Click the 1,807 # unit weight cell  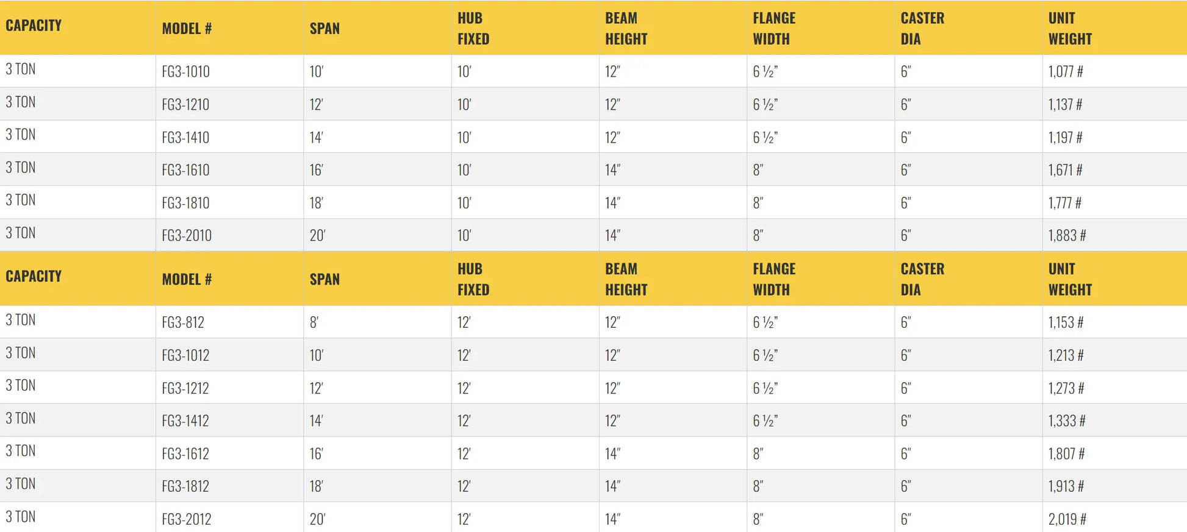coord(1066,454)
